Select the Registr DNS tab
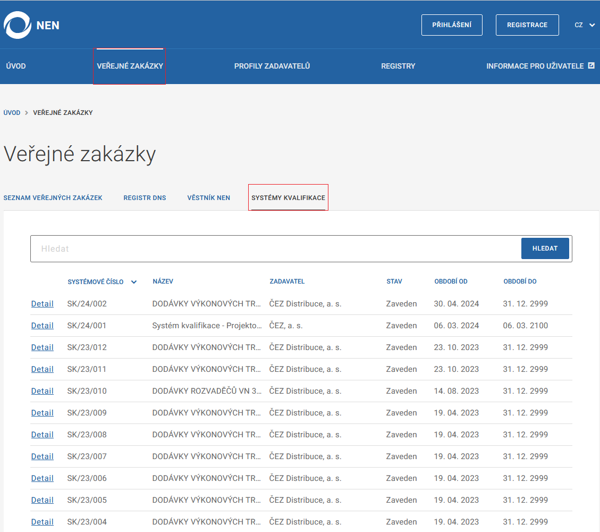The image size is (600, 532). tap(145, 197)
